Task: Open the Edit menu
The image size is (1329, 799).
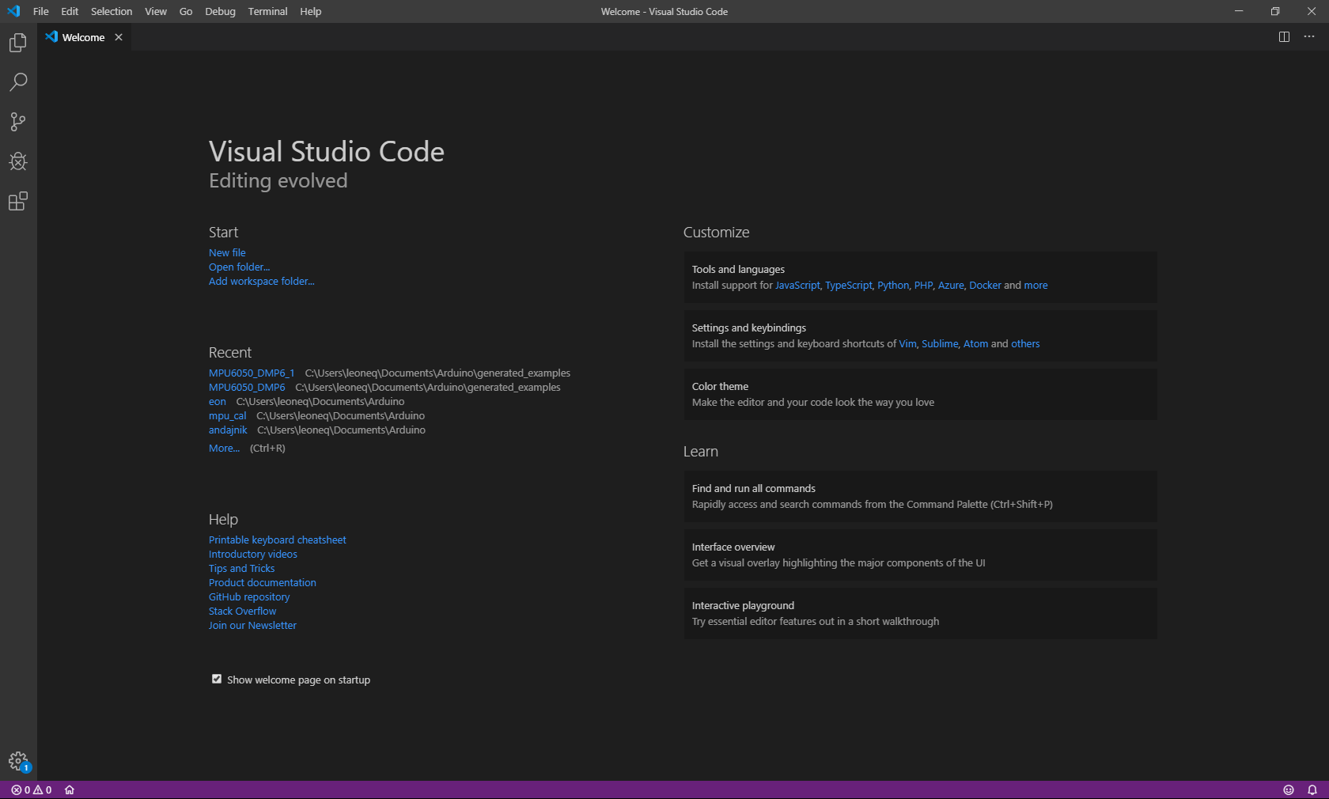Action: pos(70,11)
